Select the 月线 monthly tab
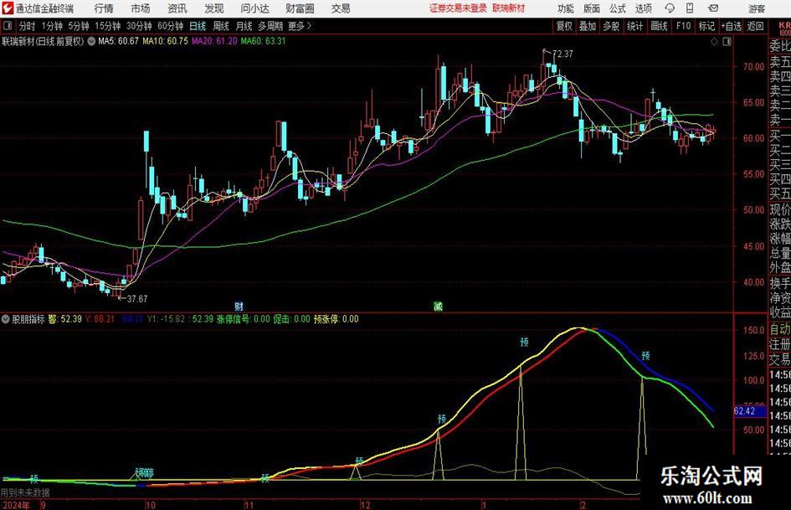The height and width of the screenshot is (510, 791). [244, 26]
